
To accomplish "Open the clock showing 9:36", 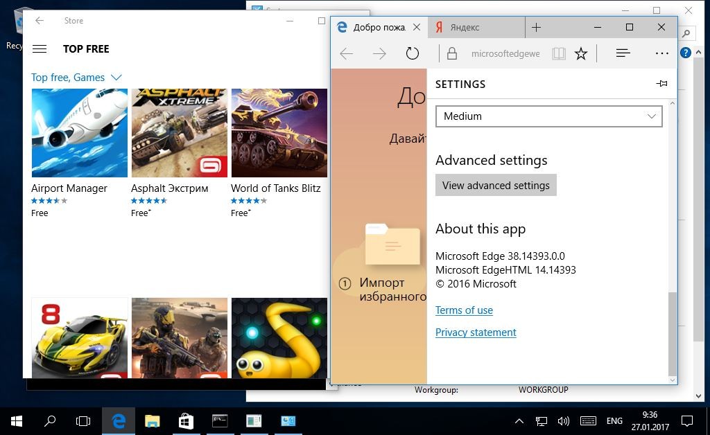I will click(650, 421).
